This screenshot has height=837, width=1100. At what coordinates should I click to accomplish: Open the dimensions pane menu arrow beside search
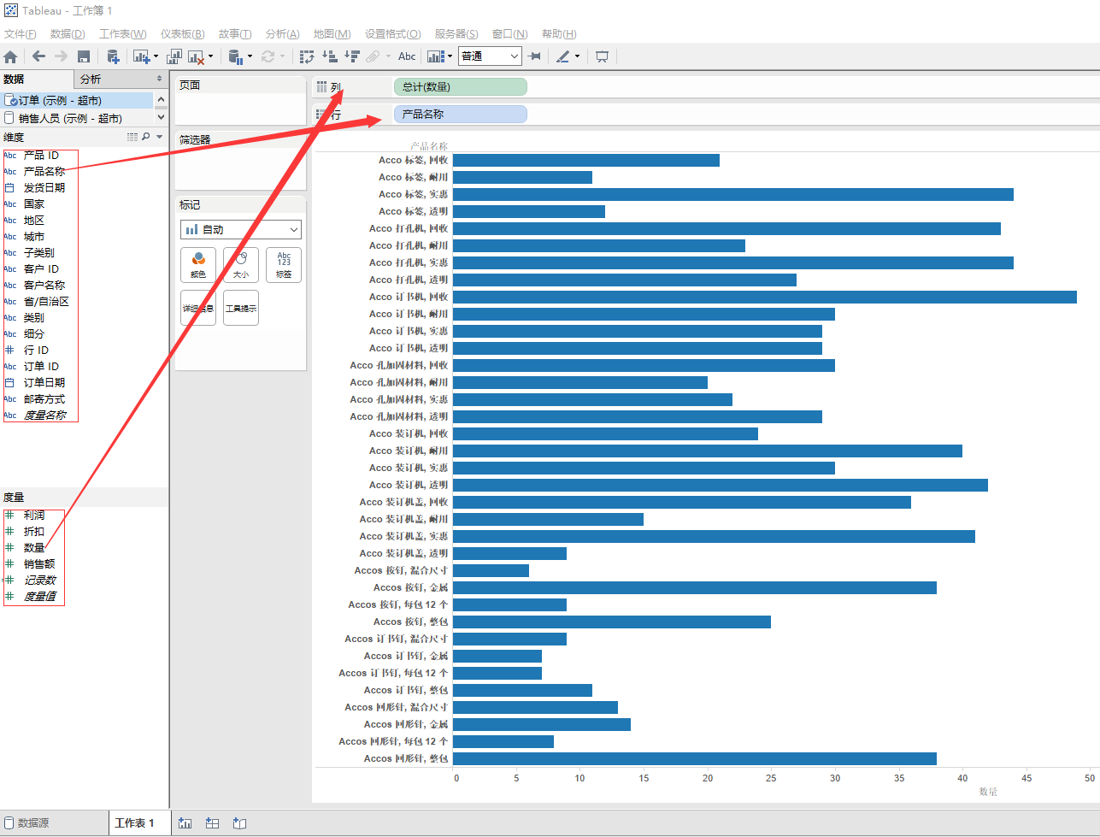pos(159,137)
